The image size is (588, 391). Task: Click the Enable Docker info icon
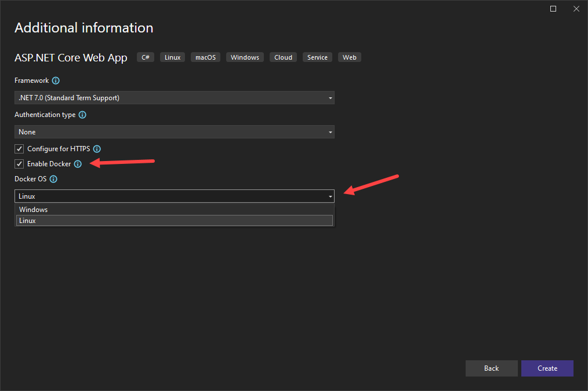point(78,164)
